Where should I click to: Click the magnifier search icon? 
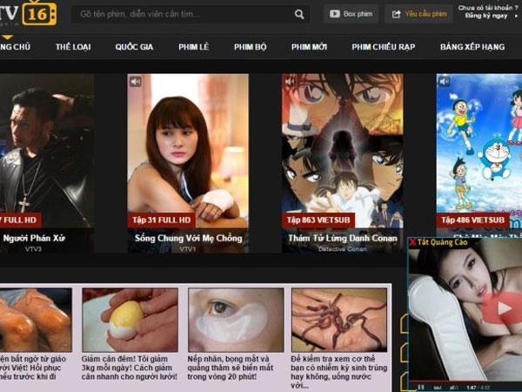click(x=299, y=14)
